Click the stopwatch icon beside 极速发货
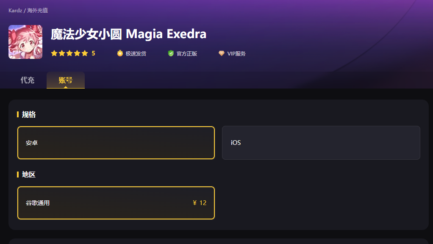 (x=120, y=53)
